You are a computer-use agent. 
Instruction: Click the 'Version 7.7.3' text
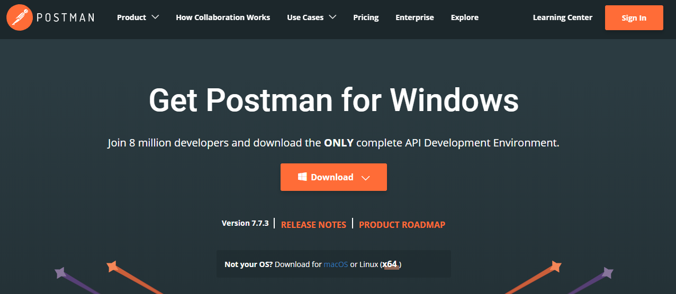245,223
